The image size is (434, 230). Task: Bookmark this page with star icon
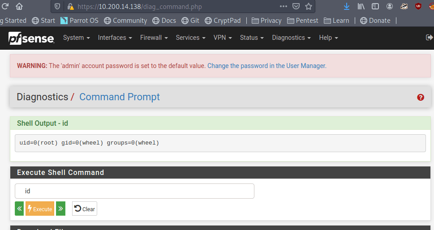(x=309, y=7)
